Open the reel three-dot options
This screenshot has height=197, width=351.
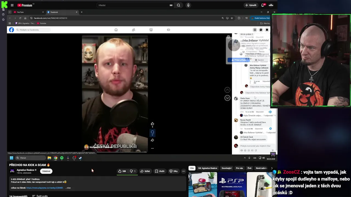[x=152, y=148]
